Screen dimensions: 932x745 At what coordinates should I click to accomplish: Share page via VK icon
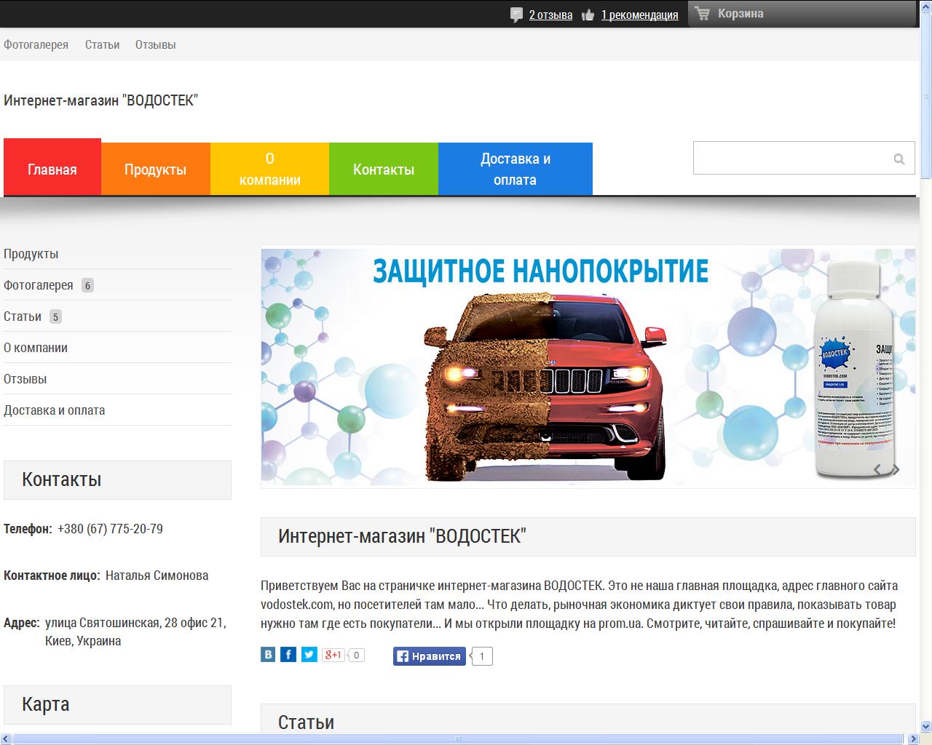click(x=268, y=655)
